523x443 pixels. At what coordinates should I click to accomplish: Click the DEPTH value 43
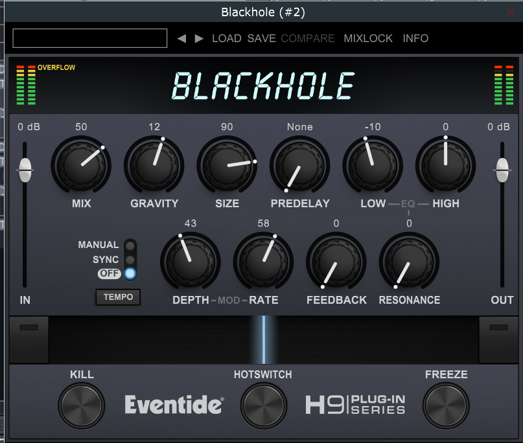tap(191, 223)
